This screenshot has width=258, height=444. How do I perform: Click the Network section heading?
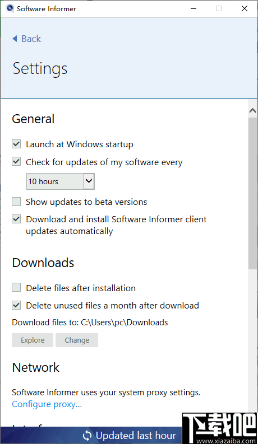pos(36,367)
